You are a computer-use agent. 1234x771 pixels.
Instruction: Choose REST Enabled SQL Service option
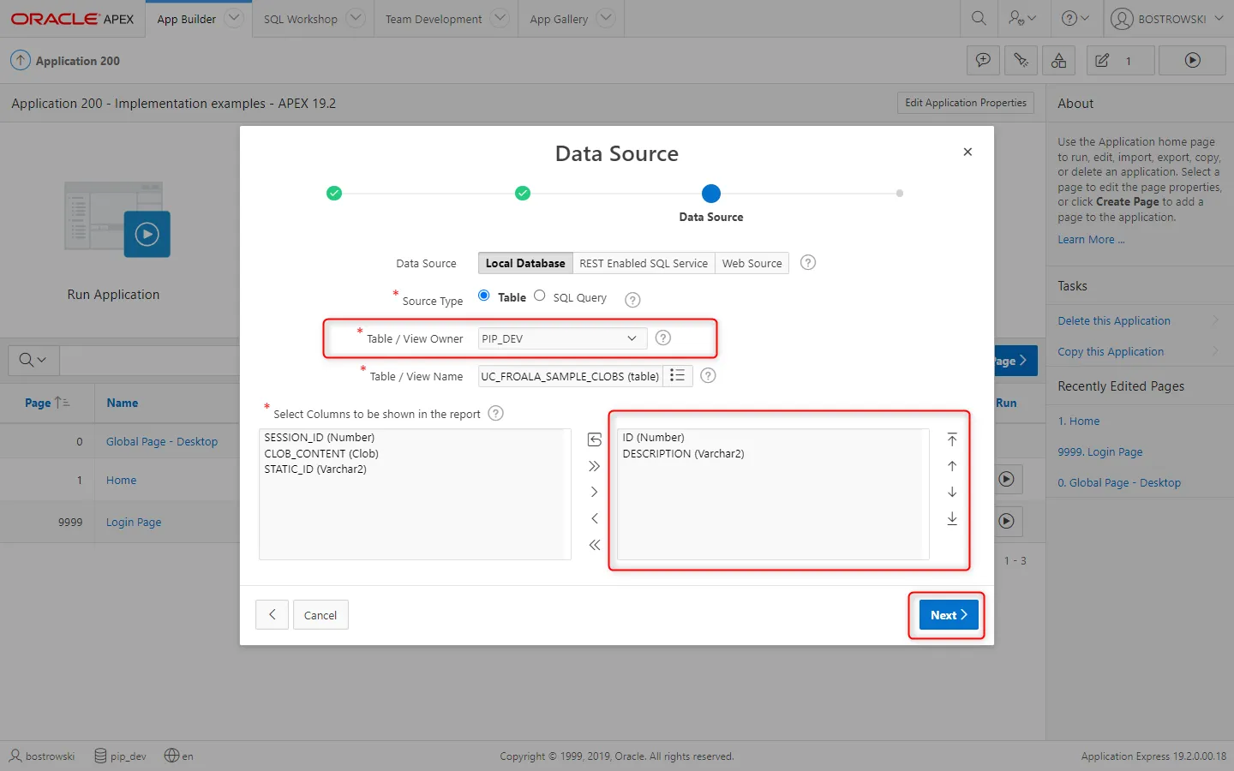tap(643, 263)
